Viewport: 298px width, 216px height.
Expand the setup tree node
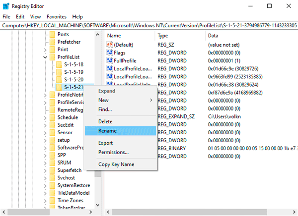pyautogui.click(x=45, y=141)
